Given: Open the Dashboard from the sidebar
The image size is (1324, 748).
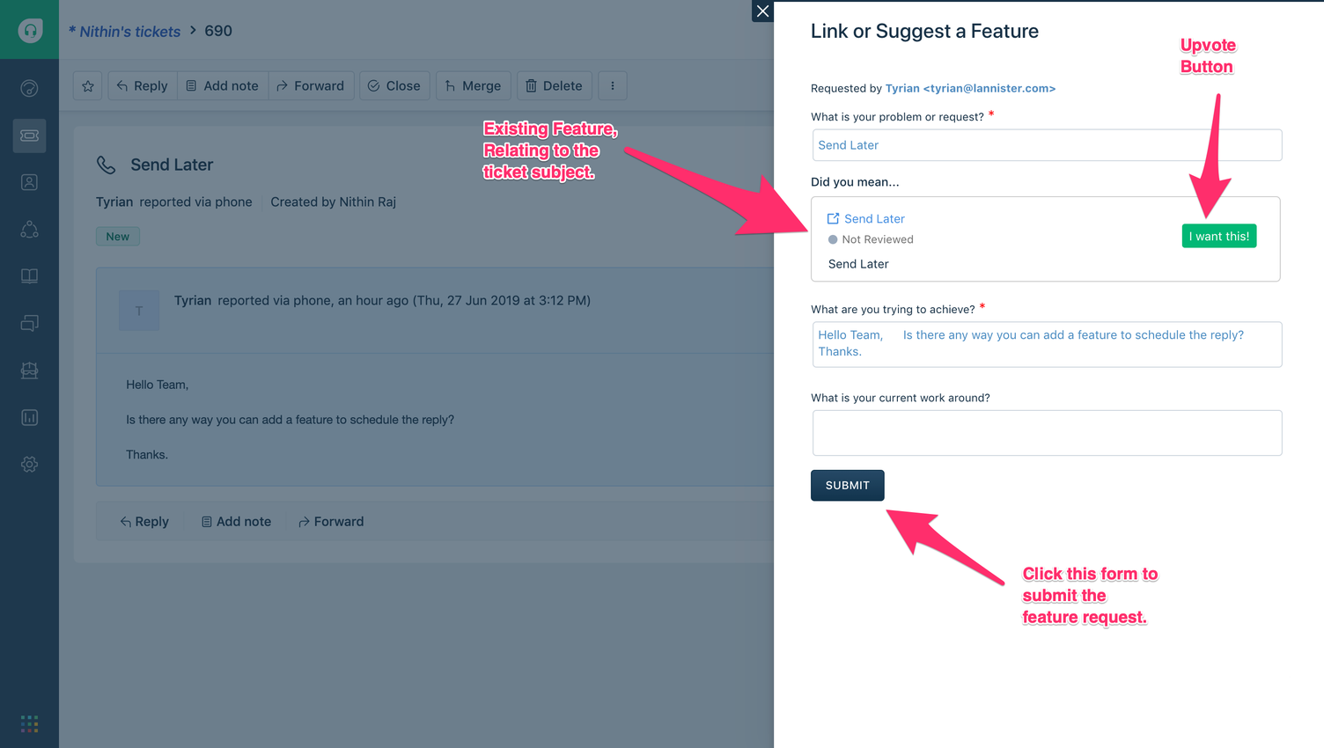Looking at the screenshot, I should 29,89.
